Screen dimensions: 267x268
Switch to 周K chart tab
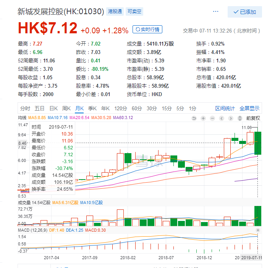tap(66, 108)
